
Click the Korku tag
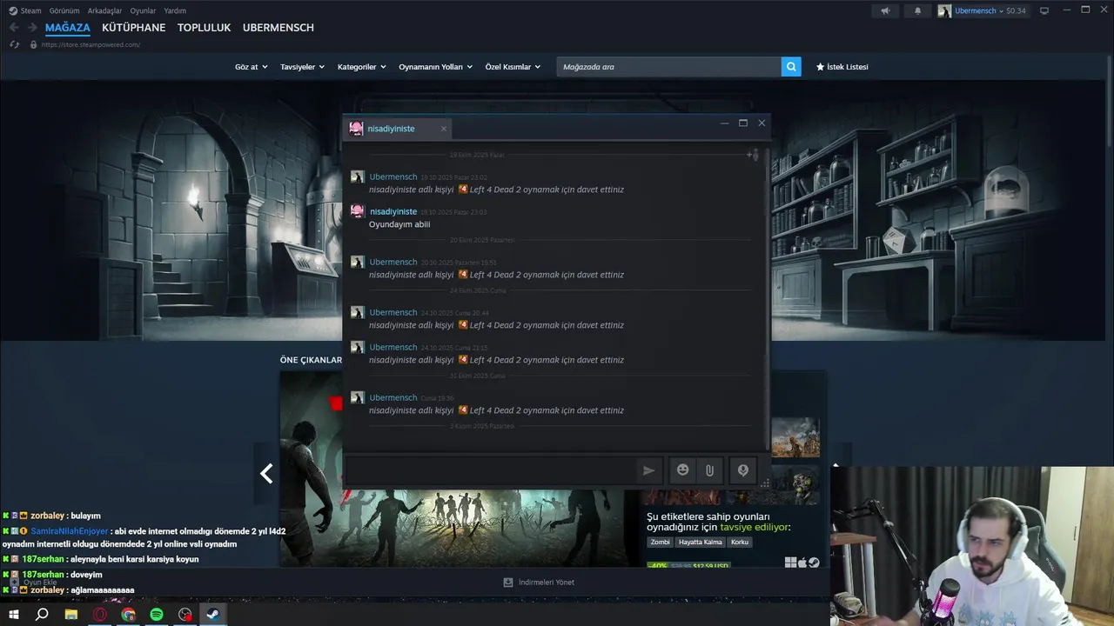click(740, 543)
